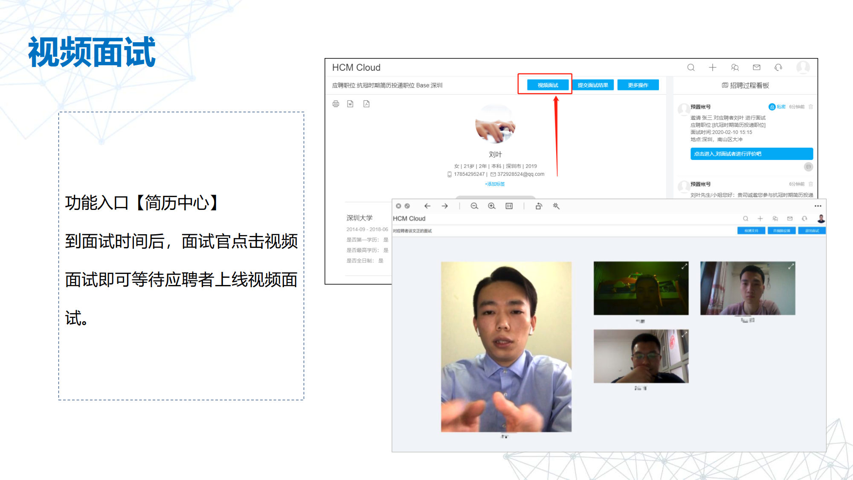Click the viewer's stop/block circle icon
853x480 pixels.
click(407, 206)
